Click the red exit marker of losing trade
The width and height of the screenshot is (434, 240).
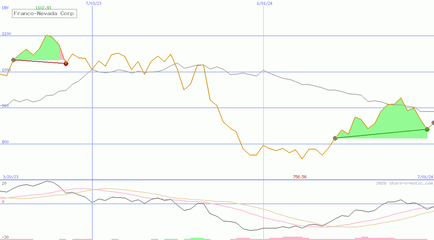[x=66, y=64]
